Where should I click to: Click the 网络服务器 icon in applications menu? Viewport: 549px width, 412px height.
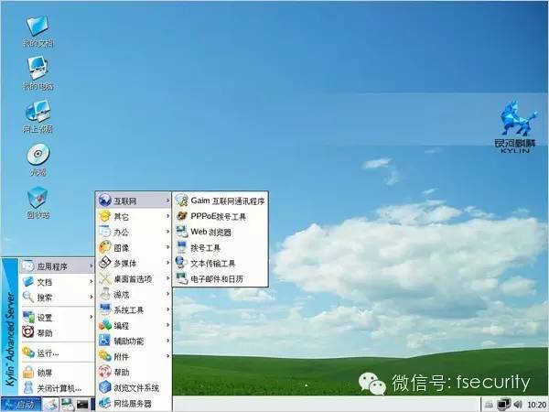(x=104, y=403)
